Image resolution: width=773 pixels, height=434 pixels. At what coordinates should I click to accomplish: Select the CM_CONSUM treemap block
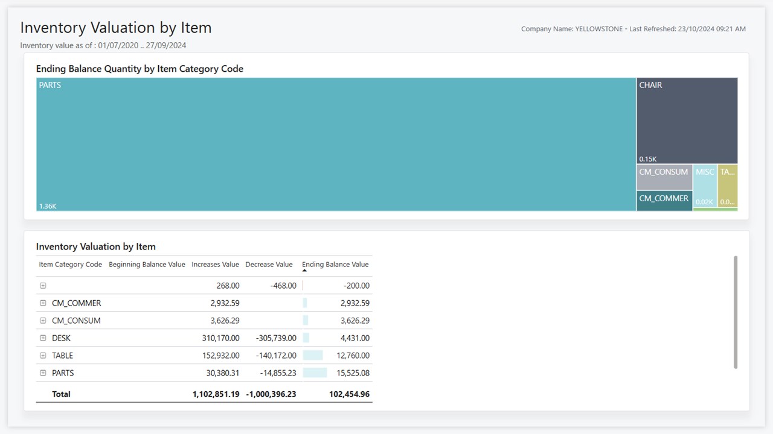click(x=664, y=177)
